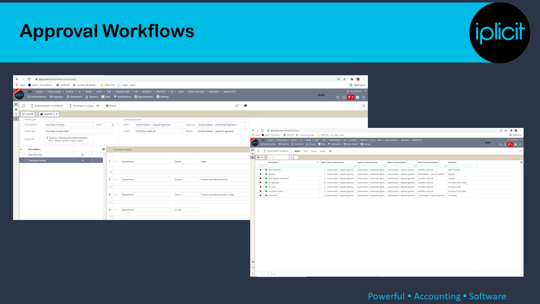Click the New button in right window

pos(260,157)
